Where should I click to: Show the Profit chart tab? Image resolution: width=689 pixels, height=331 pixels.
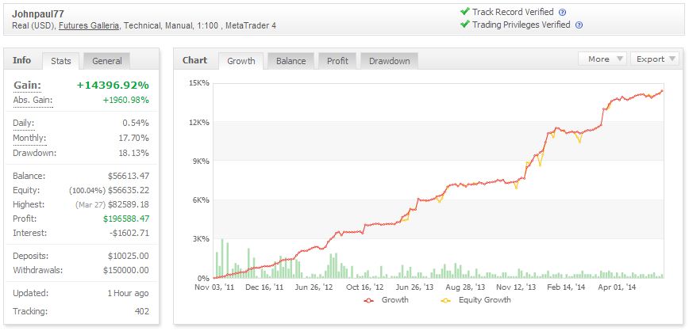coord(337,61)
